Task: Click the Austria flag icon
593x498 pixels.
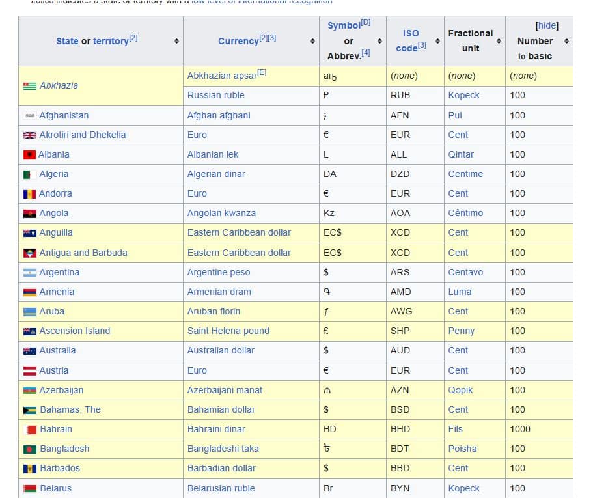Action: 29,371
